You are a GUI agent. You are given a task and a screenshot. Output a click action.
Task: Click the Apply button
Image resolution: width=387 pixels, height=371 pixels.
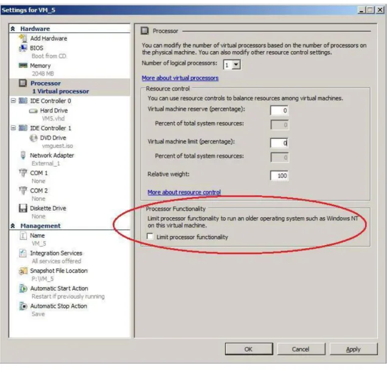pos(353,349)
